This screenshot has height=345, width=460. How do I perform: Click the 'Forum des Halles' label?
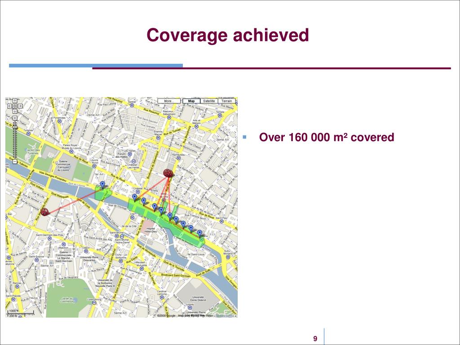pyautogui.click(x=121, y=155)
